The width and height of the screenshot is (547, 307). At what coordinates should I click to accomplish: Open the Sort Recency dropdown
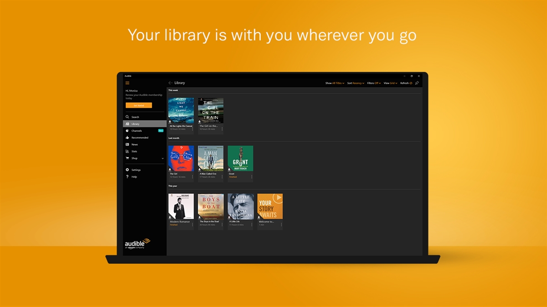click(x=356, y=83)
